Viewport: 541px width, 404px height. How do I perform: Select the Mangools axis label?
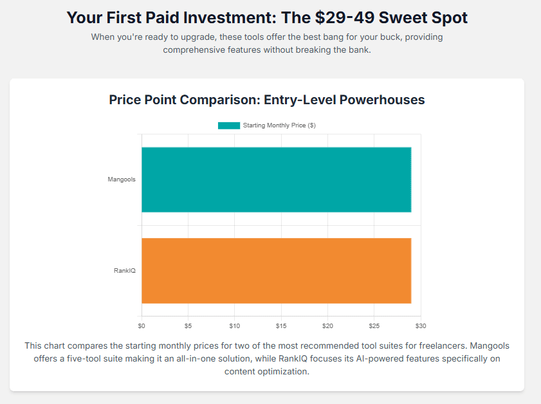[122, 179]
